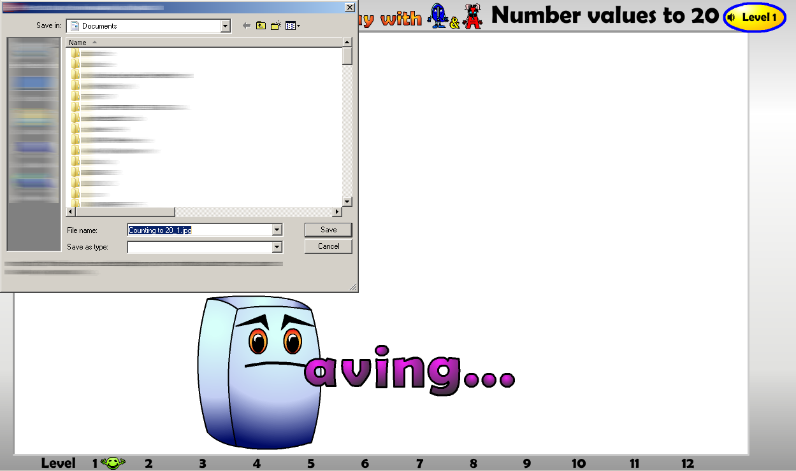Click the vertical scrollbar thumb in file list
This screenshot has width=796, height=471.
[347, 56]
